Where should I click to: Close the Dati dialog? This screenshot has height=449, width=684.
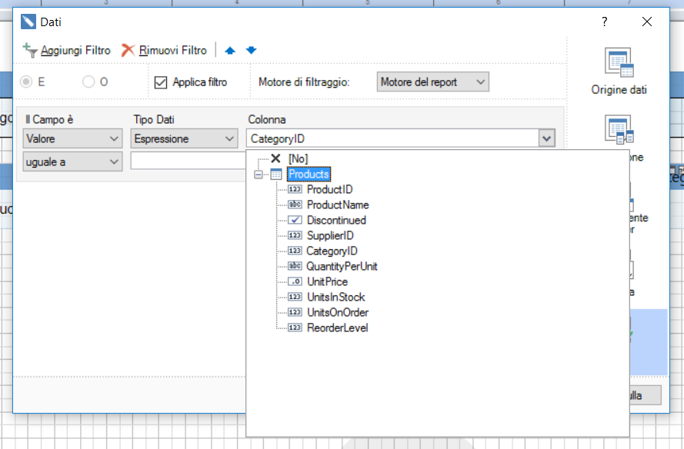coord(647,22)
